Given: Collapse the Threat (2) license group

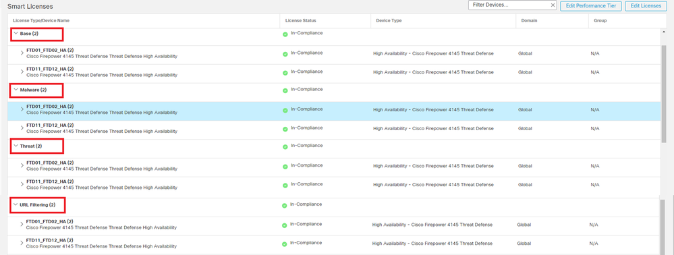Looking at the screenshot, I should pos(16,146).
